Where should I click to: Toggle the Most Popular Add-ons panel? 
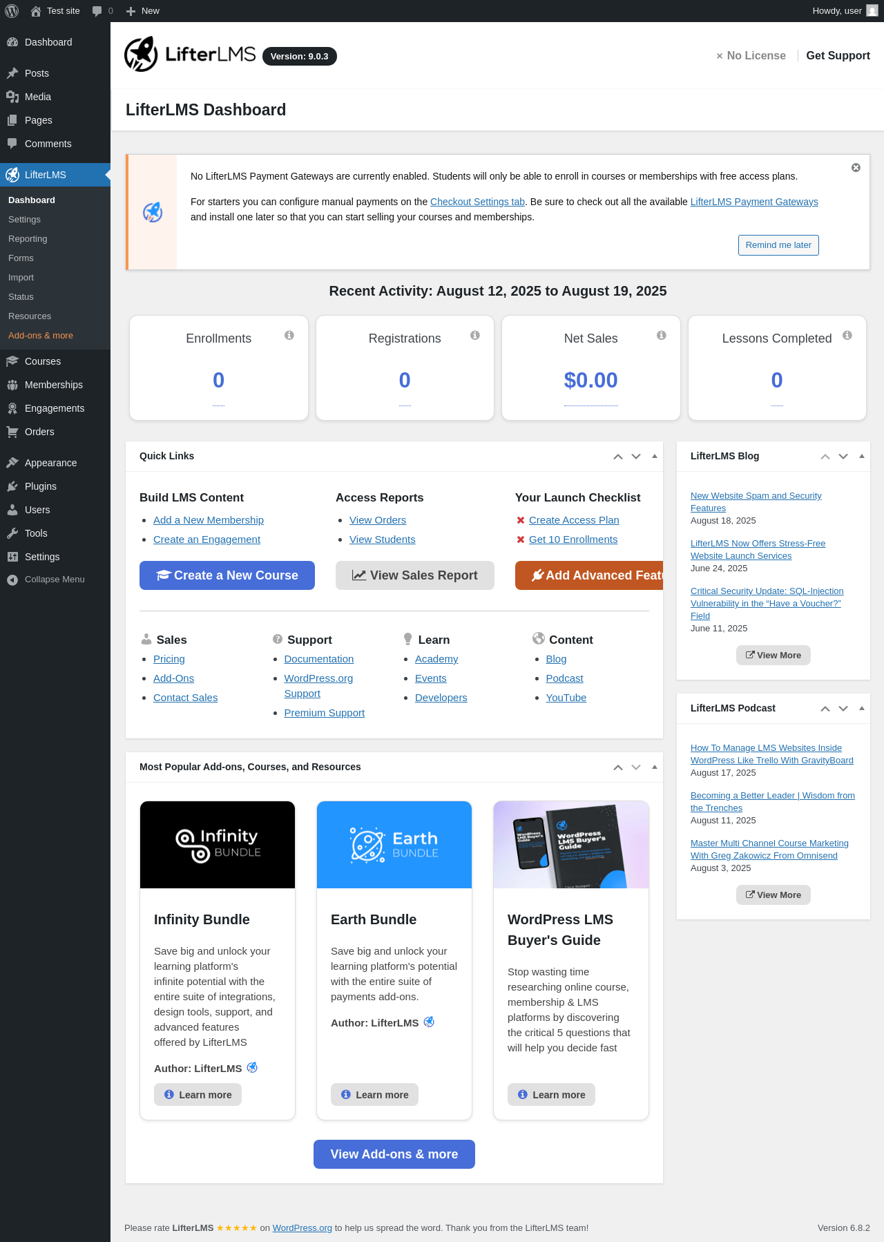(654, 767)
